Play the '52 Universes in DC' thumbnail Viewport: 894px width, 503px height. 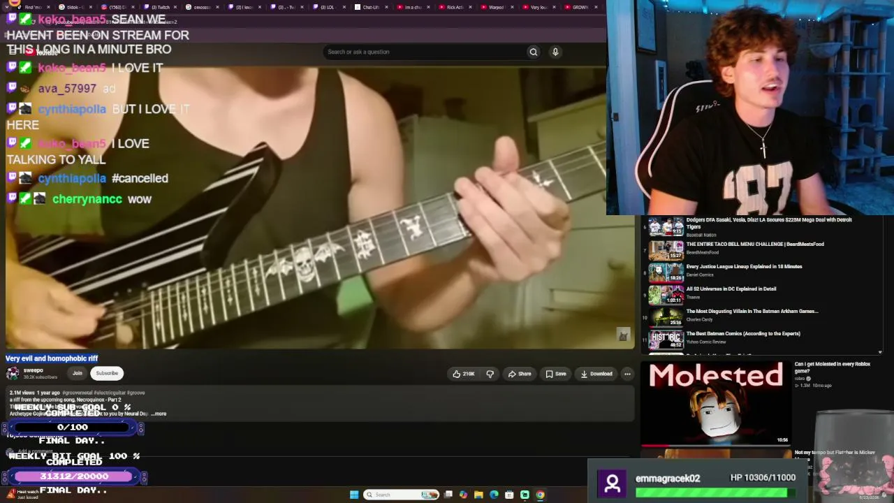tap(666, 294)
